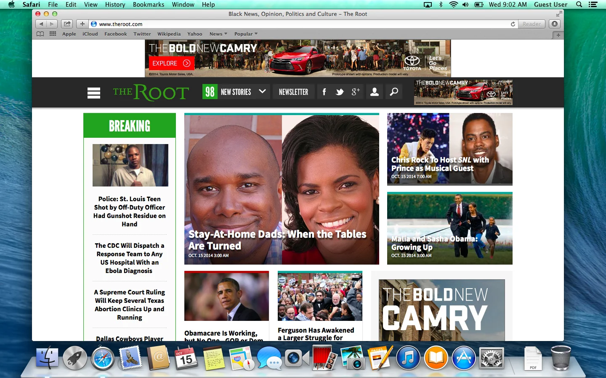Enter full screen with the window arrows icon
Screen dimensions: 606x378
(559, 14)
